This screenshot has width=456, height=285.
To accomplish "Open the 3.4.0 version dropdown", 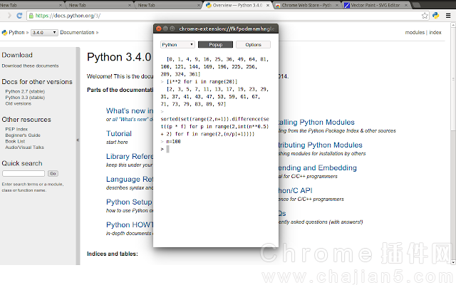I will pos(44,33).
